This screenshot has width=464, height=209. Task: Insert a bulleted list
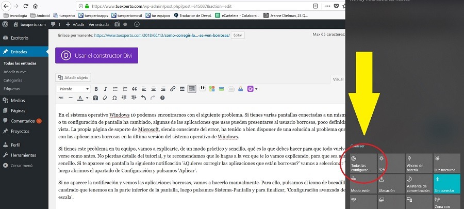(115, 89)
